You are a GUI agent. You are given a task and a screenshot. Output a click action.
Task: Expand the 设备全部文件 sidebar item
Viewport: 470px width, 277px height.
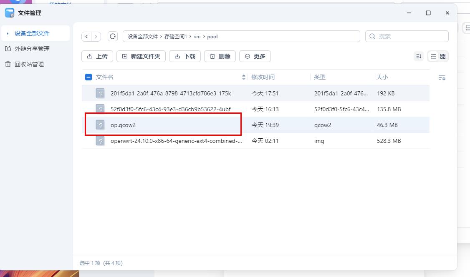pyautogui.click(x=8, y=33)
